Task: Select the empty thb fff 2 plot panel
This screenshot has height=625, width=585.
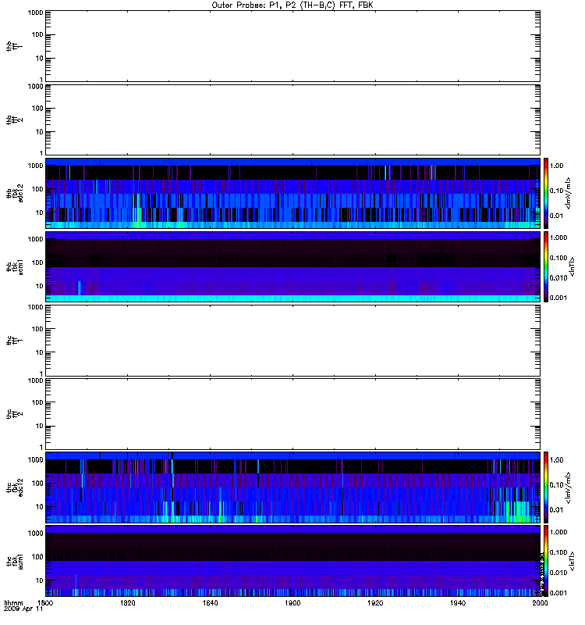Action: pyautogui.click(x=292, y=120)
